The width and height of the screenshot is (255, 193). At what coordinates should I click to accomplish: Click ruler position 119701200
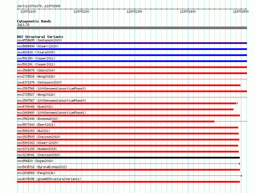click(x=81, y=11)
